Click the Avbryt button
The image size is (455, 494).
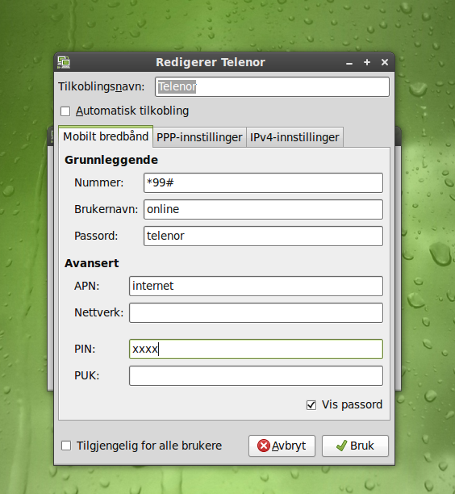[x=282, y=446]
